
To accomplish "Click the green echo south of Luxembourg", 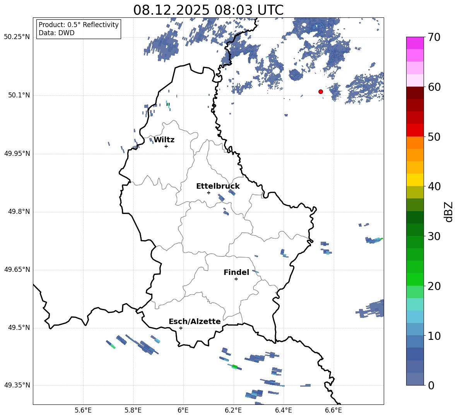I will click(234, 366).
